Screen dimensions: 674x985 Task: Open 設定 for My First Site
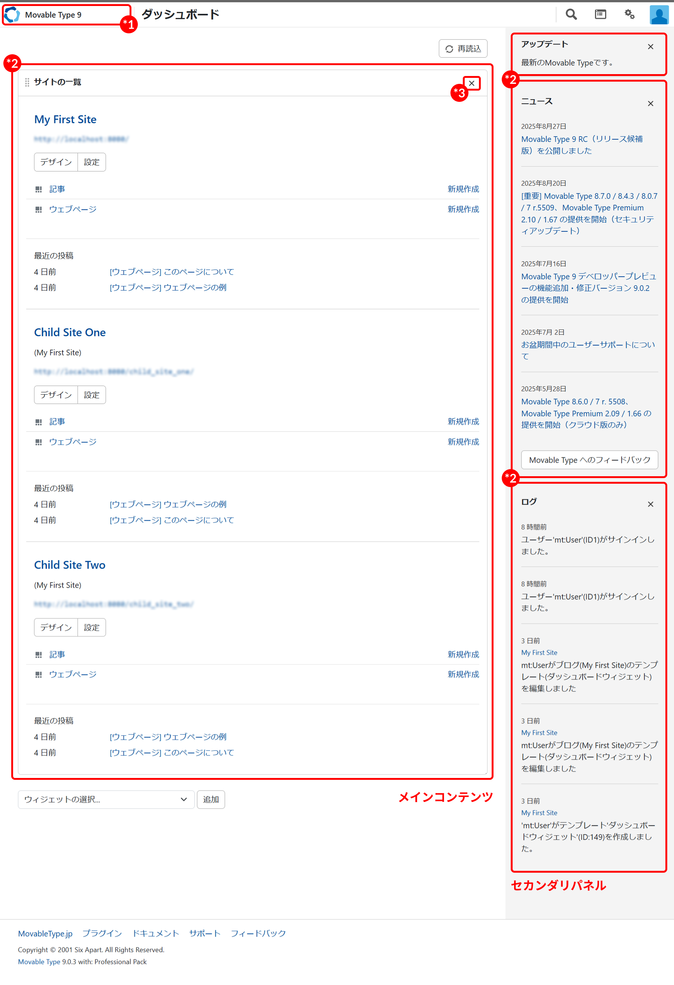[92, 162]
